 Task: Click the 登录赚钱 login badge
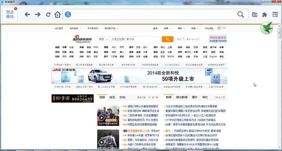(10, 14)
